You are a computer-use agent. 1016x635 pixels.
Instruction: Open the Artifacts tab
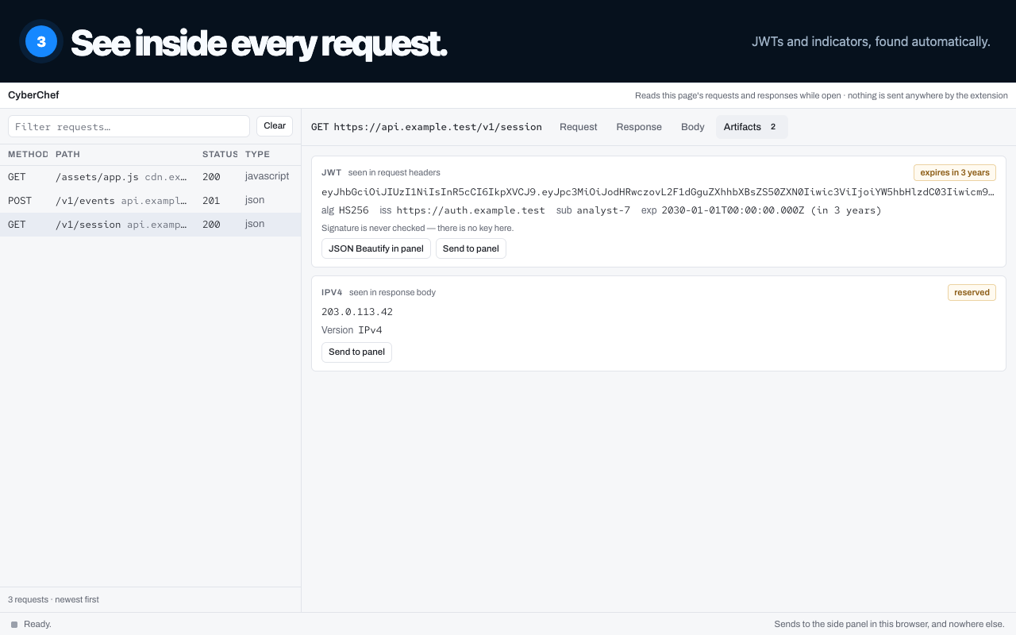[x=752, y=127]
